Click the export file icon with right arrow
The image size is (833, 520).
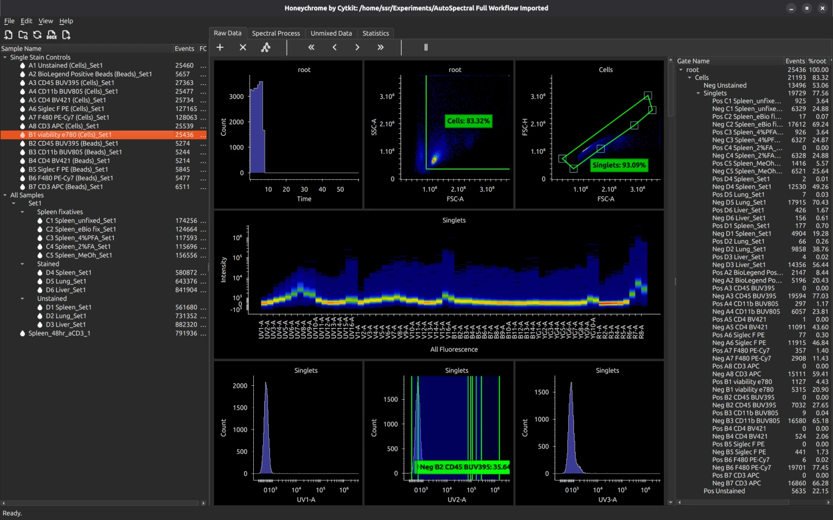pos(66,35)
